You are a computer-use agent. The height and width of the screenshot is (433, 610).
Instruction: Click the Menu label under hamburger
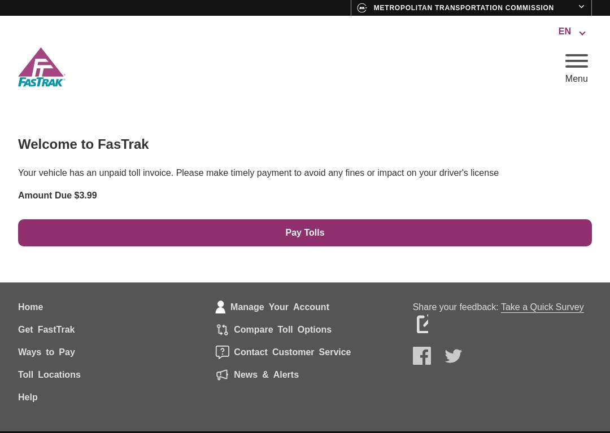576,78
